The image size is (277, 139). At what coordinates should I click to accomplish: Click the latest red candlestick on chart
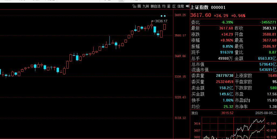164,27
